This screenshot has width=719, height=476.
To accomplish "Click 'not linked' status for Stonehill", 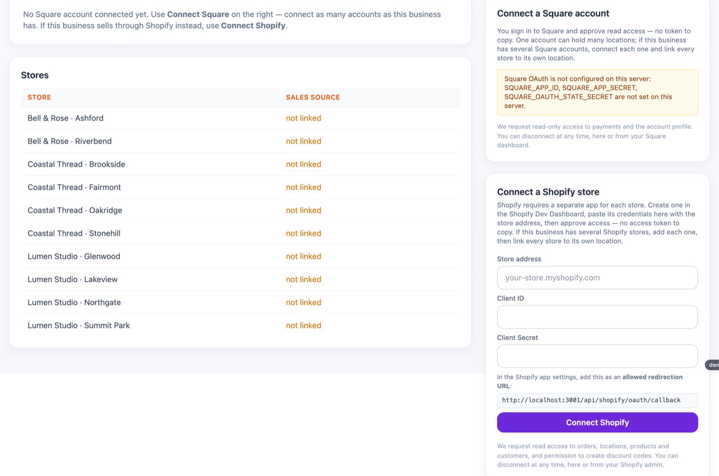I will pyautogui.click(x=303, y=233).
